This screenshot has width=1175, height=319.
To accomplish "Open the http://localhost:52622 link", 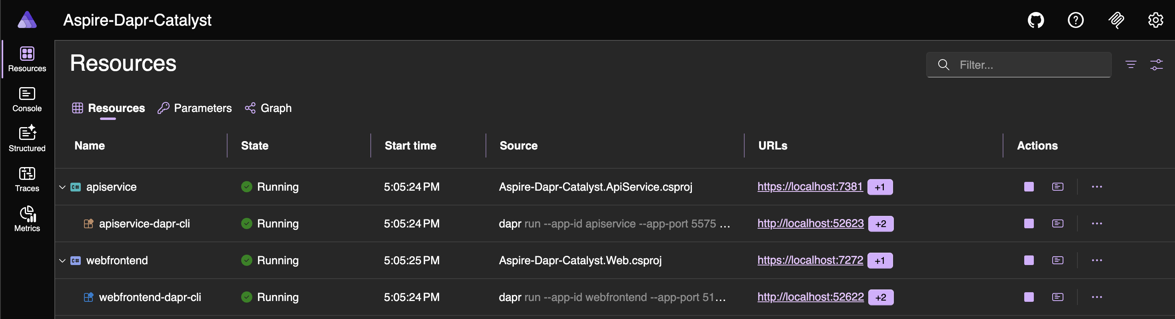I will [x=810, y=297].
